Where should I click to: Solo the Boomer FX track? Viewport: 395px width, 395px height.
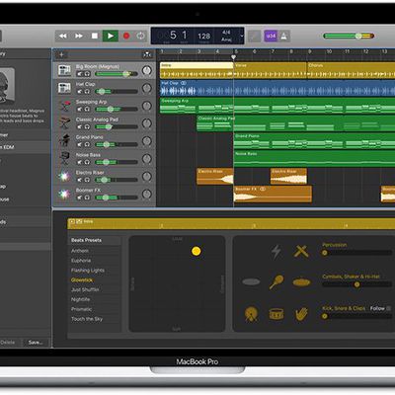tap(87, 197)
